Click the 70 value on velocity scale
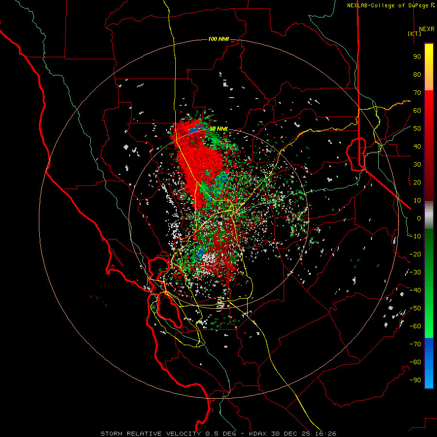Screen dimensions: 437x437 [417, 93]
